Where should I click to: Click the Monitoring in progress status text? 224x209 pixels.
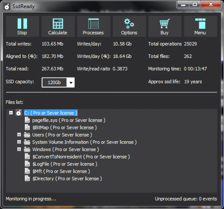(x=31, y=199)
